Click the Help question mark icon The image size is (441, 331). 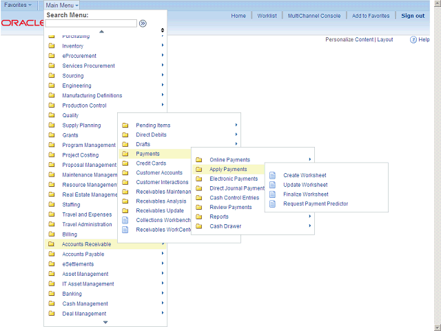[413, 40]
